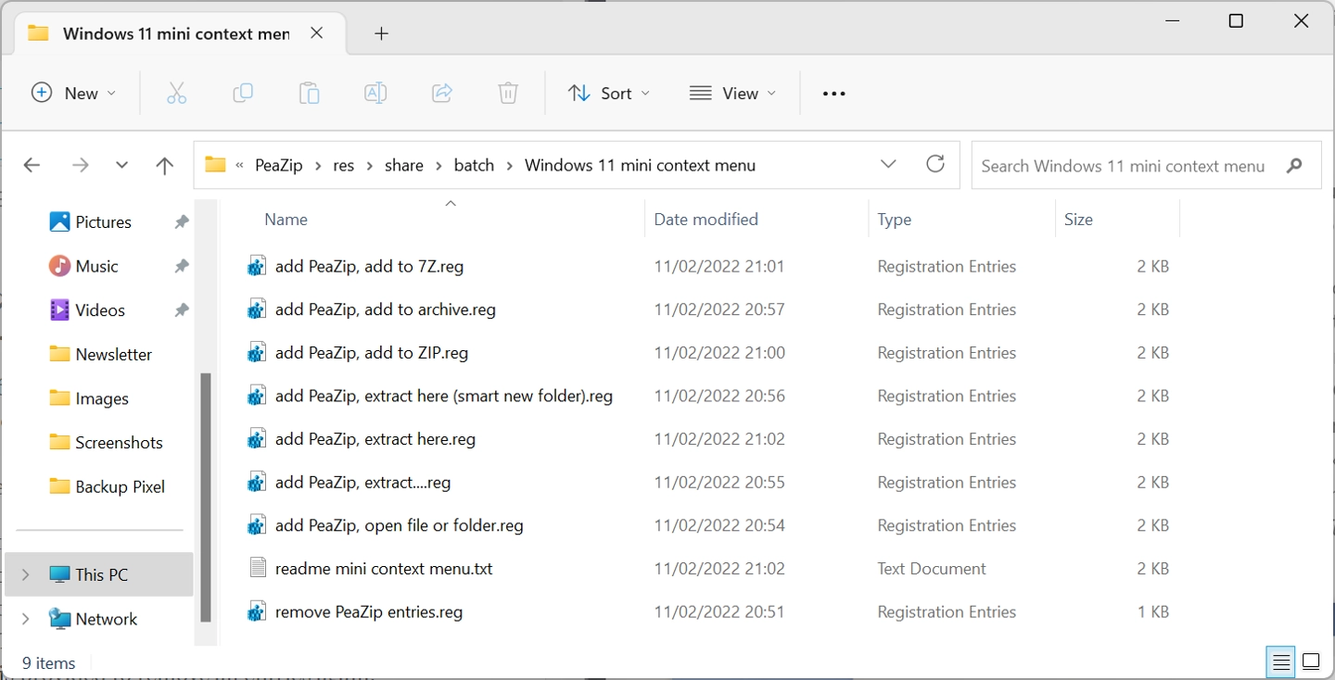
Task: Close the current Explorer tab
Action: click(x=316, y=33)
